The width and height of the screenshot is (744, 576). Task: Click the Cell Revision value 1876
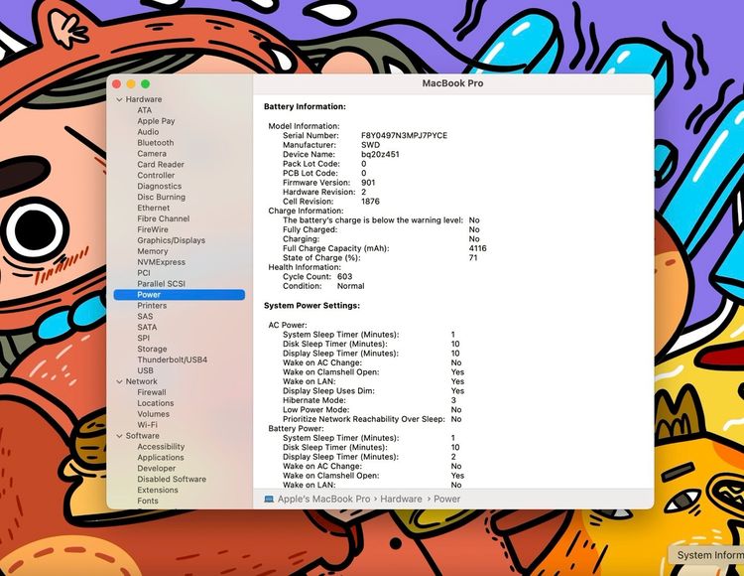coord(370,202)
